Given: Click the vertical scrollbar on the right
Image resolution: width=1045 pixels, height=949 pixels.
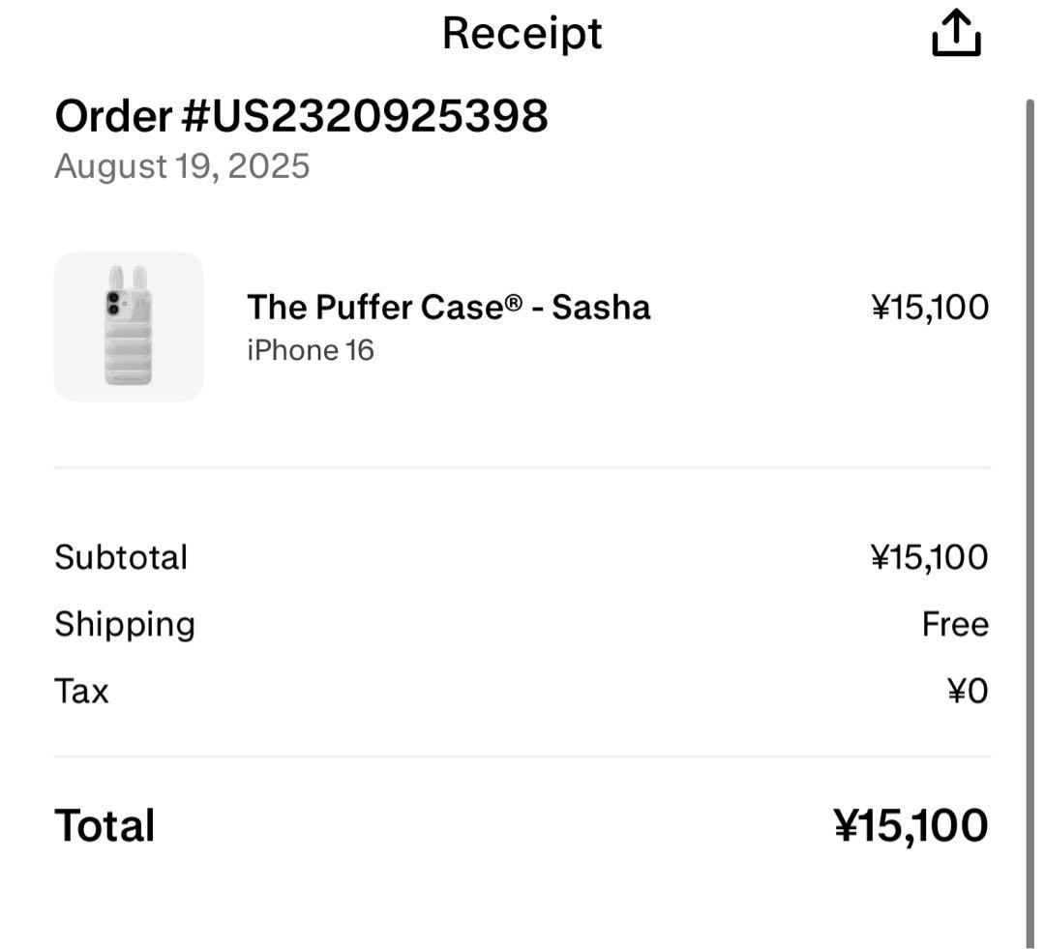Looking at the screenshot, I should click(x=1030, y=522).
